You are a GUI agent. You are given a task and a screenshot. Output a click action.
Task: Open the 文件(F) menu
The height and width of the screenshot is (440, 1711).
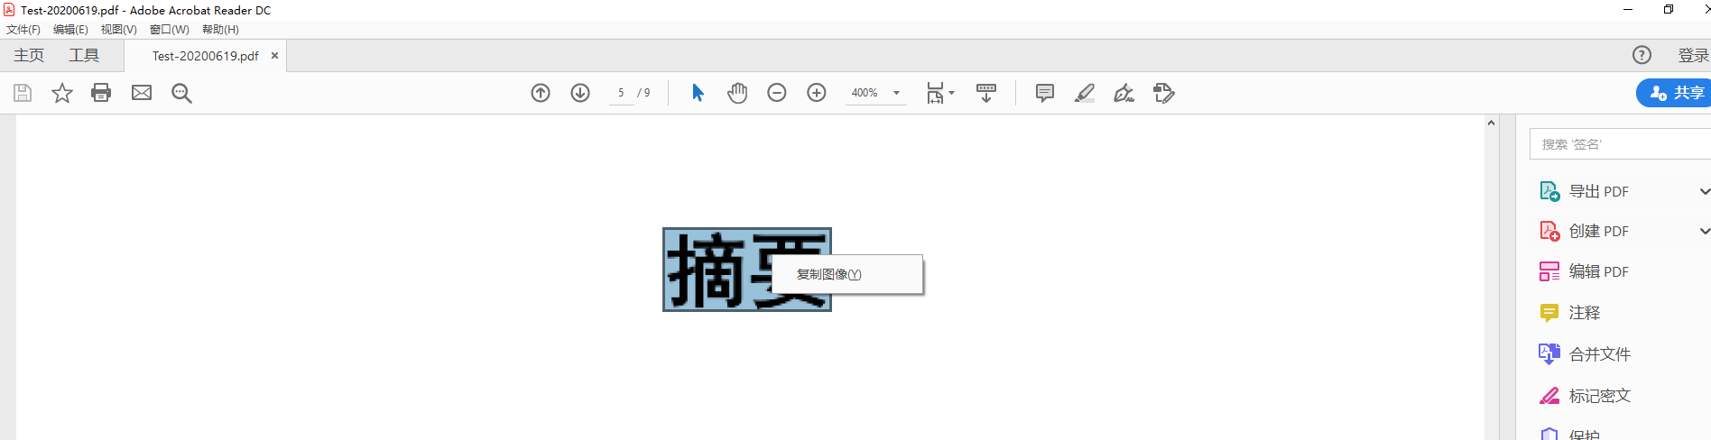coord(23,30)
